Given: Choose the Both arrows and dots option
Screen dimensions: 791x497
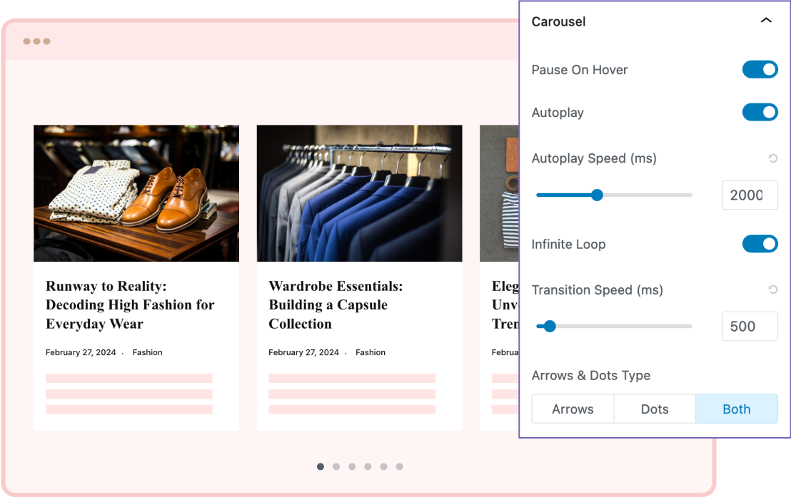Looking at the screenshot, I should (736, 409).
